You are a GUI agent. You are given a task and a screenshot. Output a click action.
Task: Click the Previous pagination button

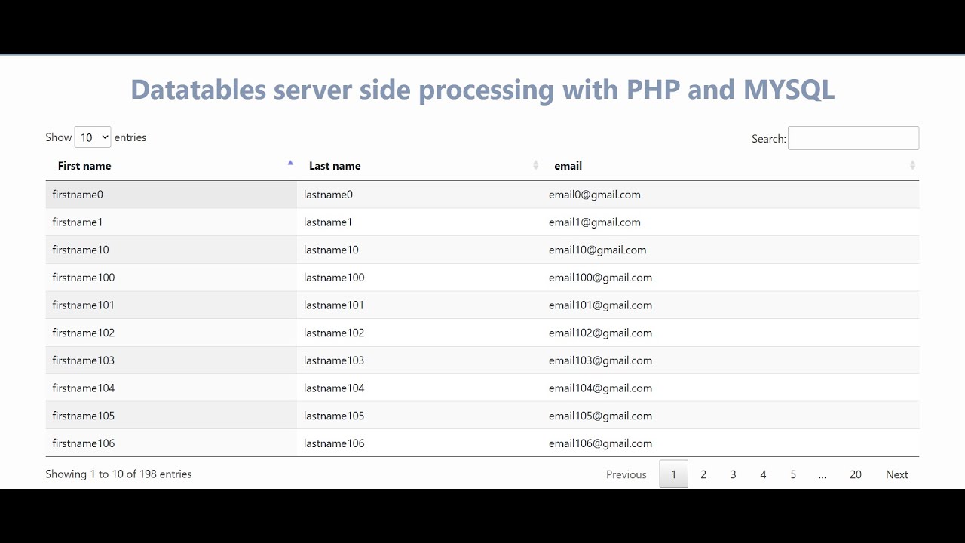pyautogui.click(x=626, y=474)
